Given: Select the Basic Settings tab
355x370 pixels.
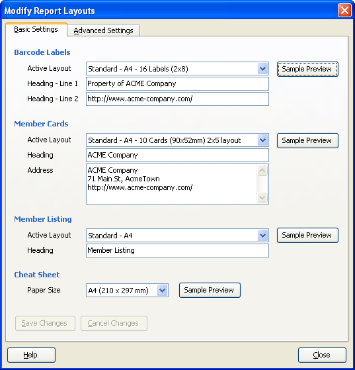Looking at the screenshot, I should (36, 30).
